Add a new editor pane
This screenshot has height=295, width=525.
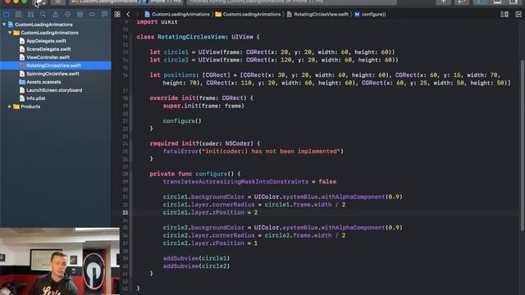tap(518, 15)
